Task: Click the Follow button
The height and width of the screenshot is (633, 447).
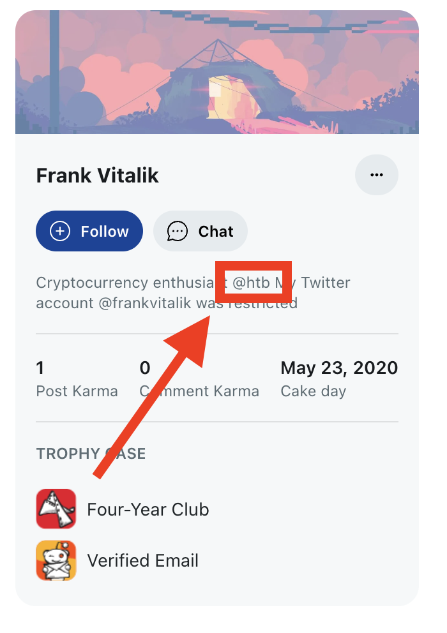Action: (89, 231)
